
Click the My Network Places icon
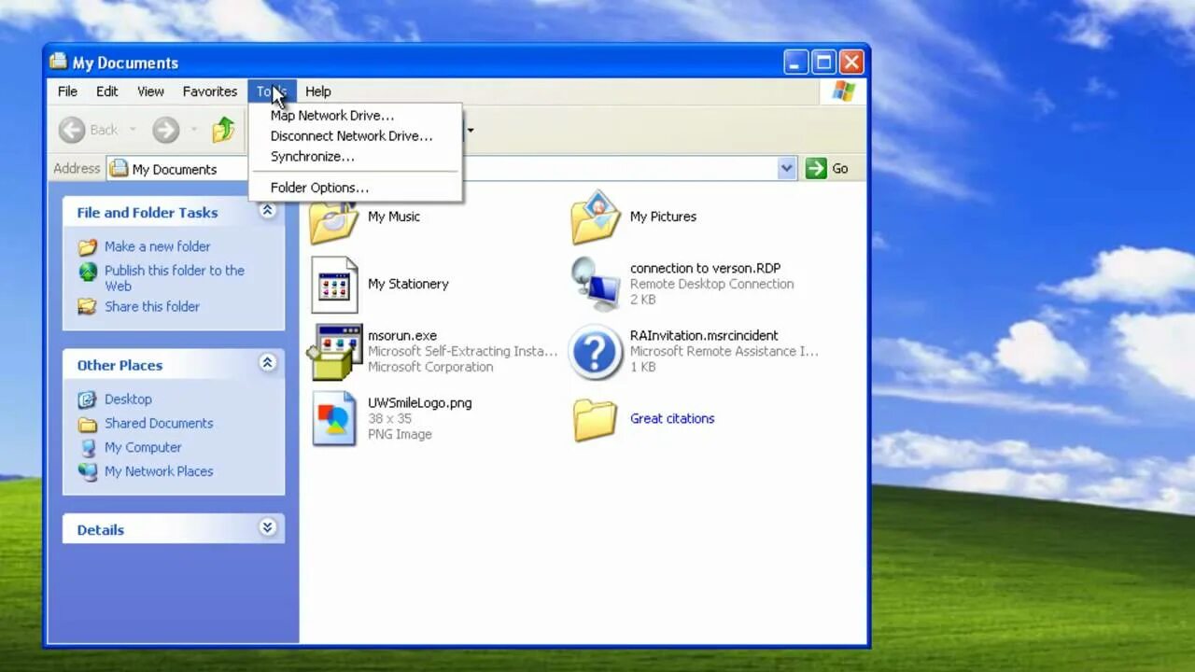(88, 472)
